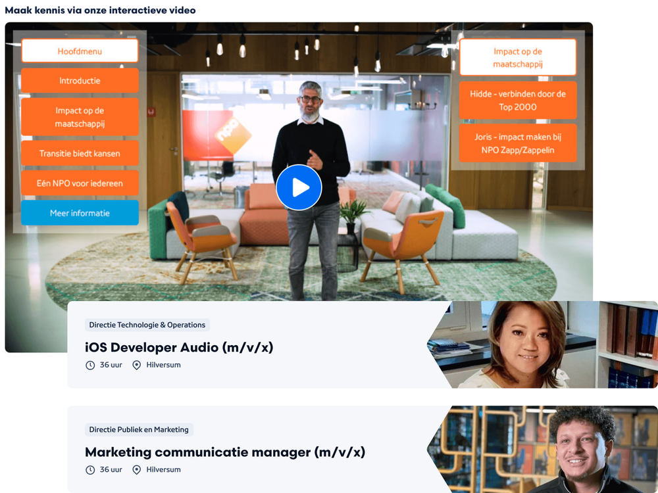Click the Maak kennis via onze interactieve video heading

click(100, 10)
